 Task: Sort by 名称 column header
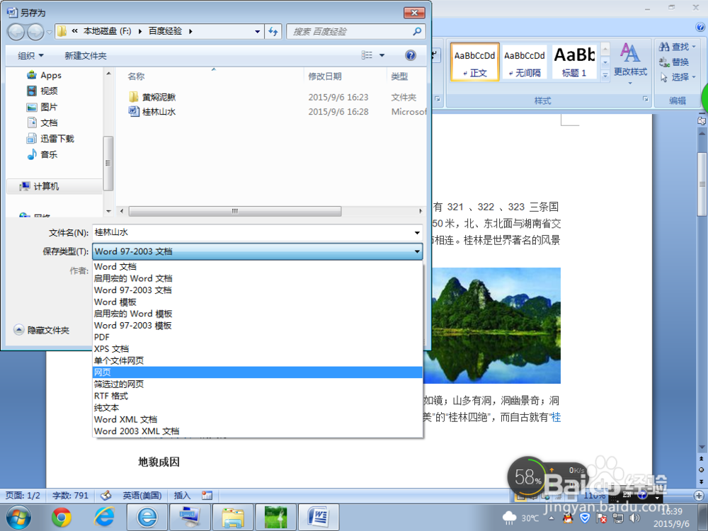(x=137, y=76)
